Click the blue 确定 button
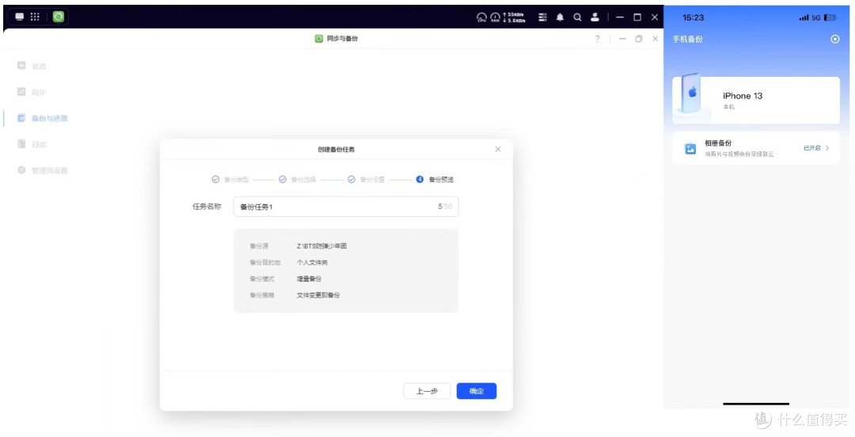This screenshot has height=437, width=855. pos(477,391)
